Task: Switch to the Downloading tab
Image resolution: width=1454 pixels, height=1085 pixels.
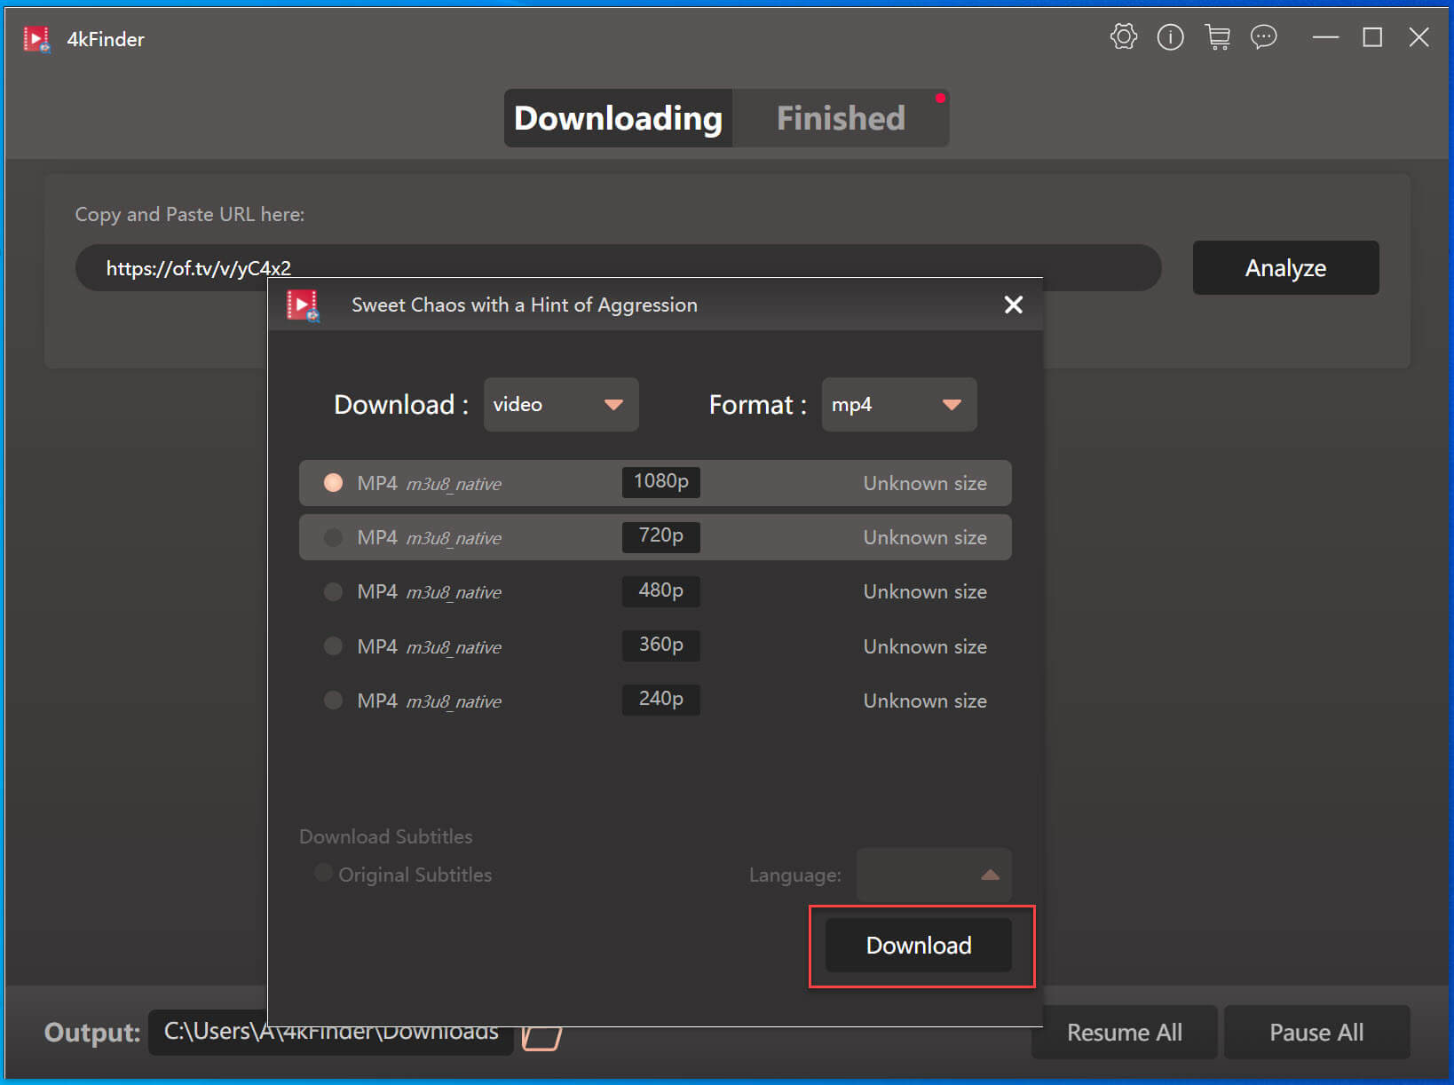Action: [x=618, y=118]
